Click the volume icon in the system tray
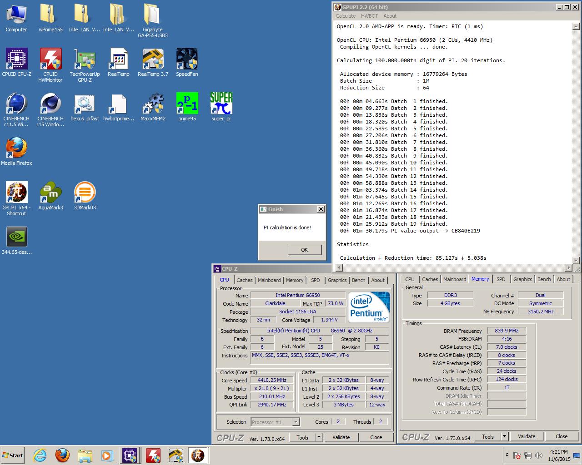Image resolution: width=582 pixels, height=465 pixels. [x=539, y=455]
